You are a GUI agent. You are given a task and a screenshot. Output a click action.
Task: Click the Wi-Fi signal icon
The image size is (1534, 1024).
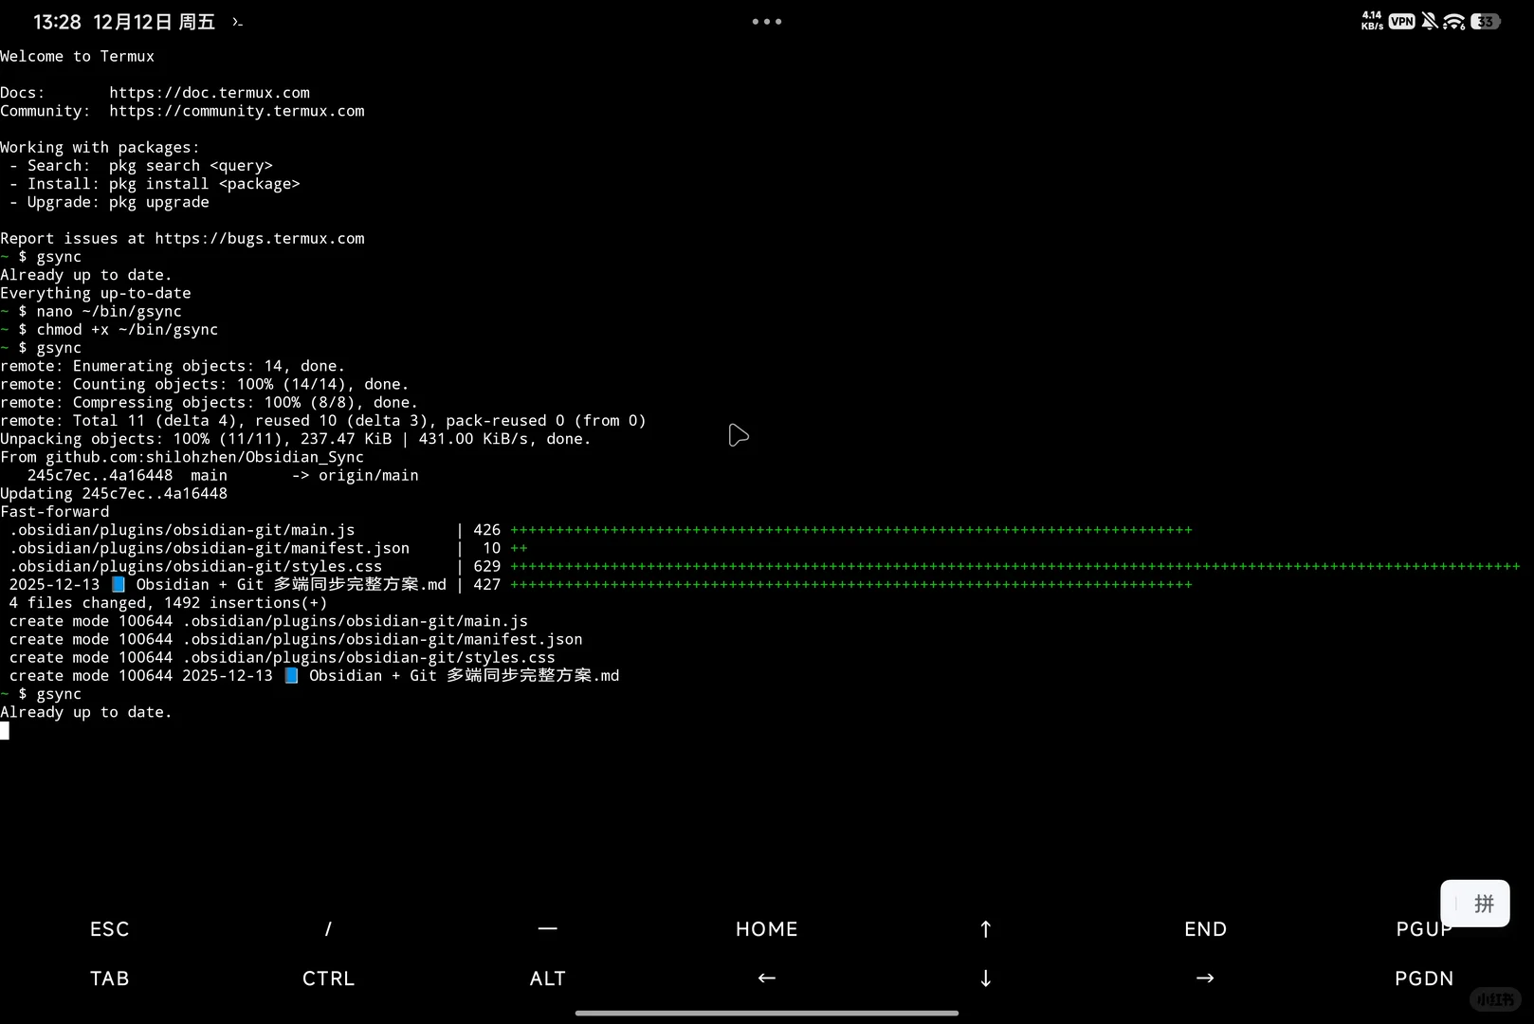coord(1453,21)
